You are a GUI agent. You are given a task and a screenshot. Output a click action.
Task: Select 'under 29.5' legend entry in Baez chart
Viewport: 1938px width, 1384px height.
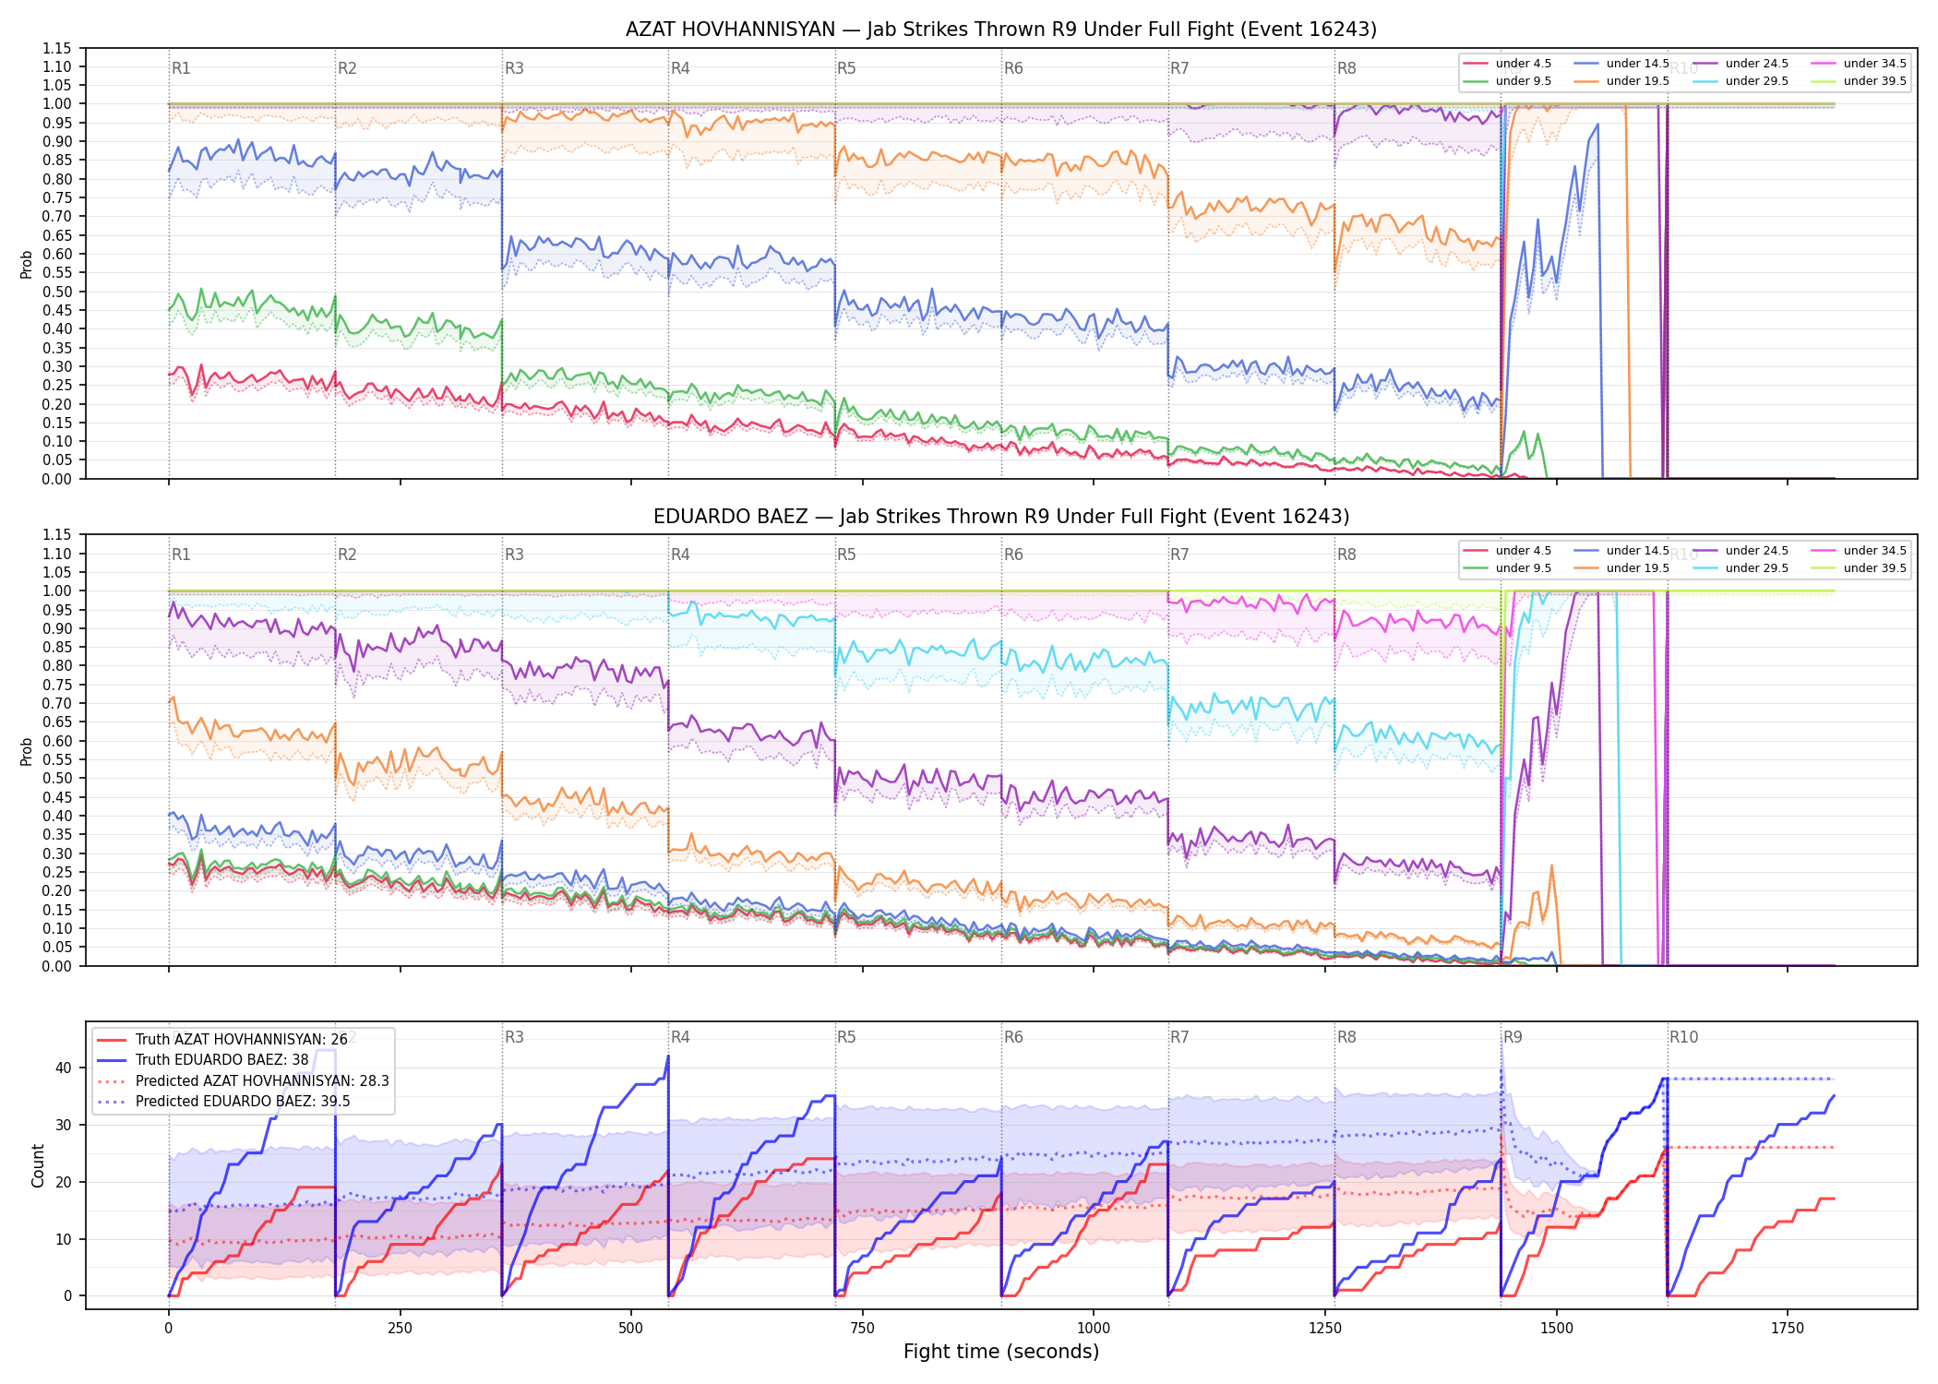pyautogui.click(x=1741, y=568)
